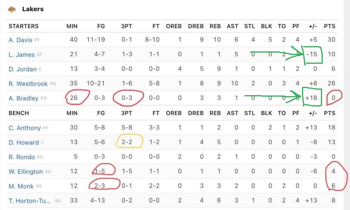This screenshot has height=210, width=350.
Task: Select L. James player link
Action: tap(21, 55)
